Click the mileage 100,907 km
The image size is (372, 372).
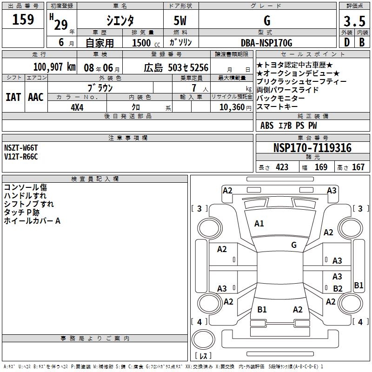pos(54,67)
